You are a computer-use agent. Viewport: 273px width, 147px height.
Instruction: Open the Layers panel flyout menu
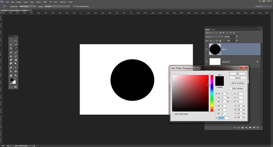click(261, 30)
